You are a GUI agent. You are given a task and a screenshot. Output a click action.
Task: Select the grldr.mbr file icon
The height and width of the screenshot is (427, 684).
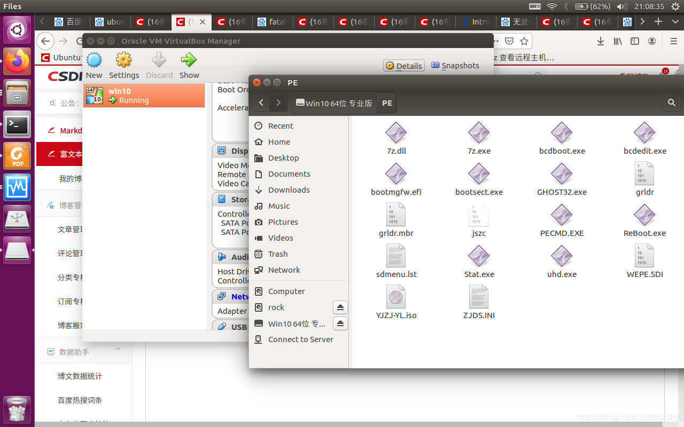(396, 215)
